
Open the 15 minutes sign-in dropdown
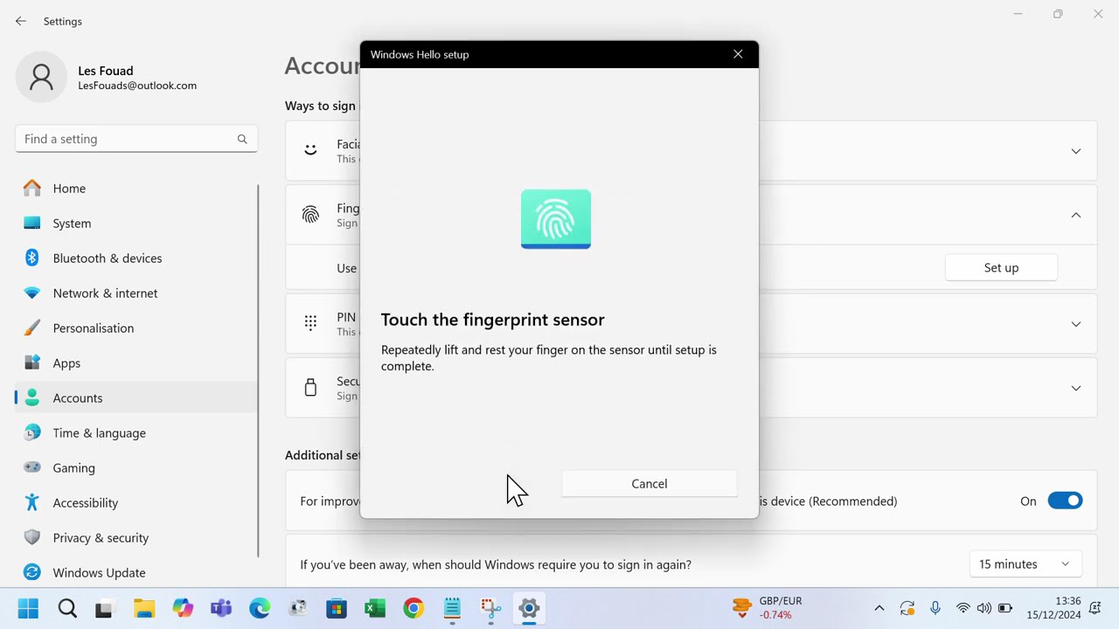[1025, 564]
